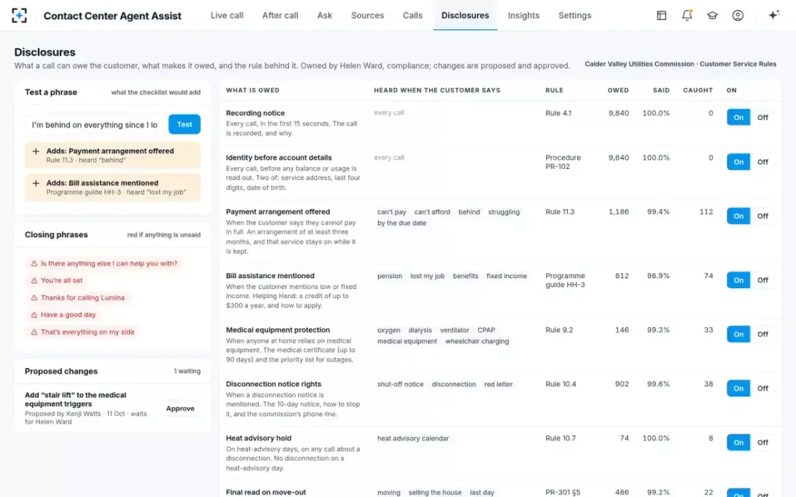Click the Contact Center Agent Assist logo icon
Image resolution: width=796 pixels, height=497 pixels.
(20, 15)
